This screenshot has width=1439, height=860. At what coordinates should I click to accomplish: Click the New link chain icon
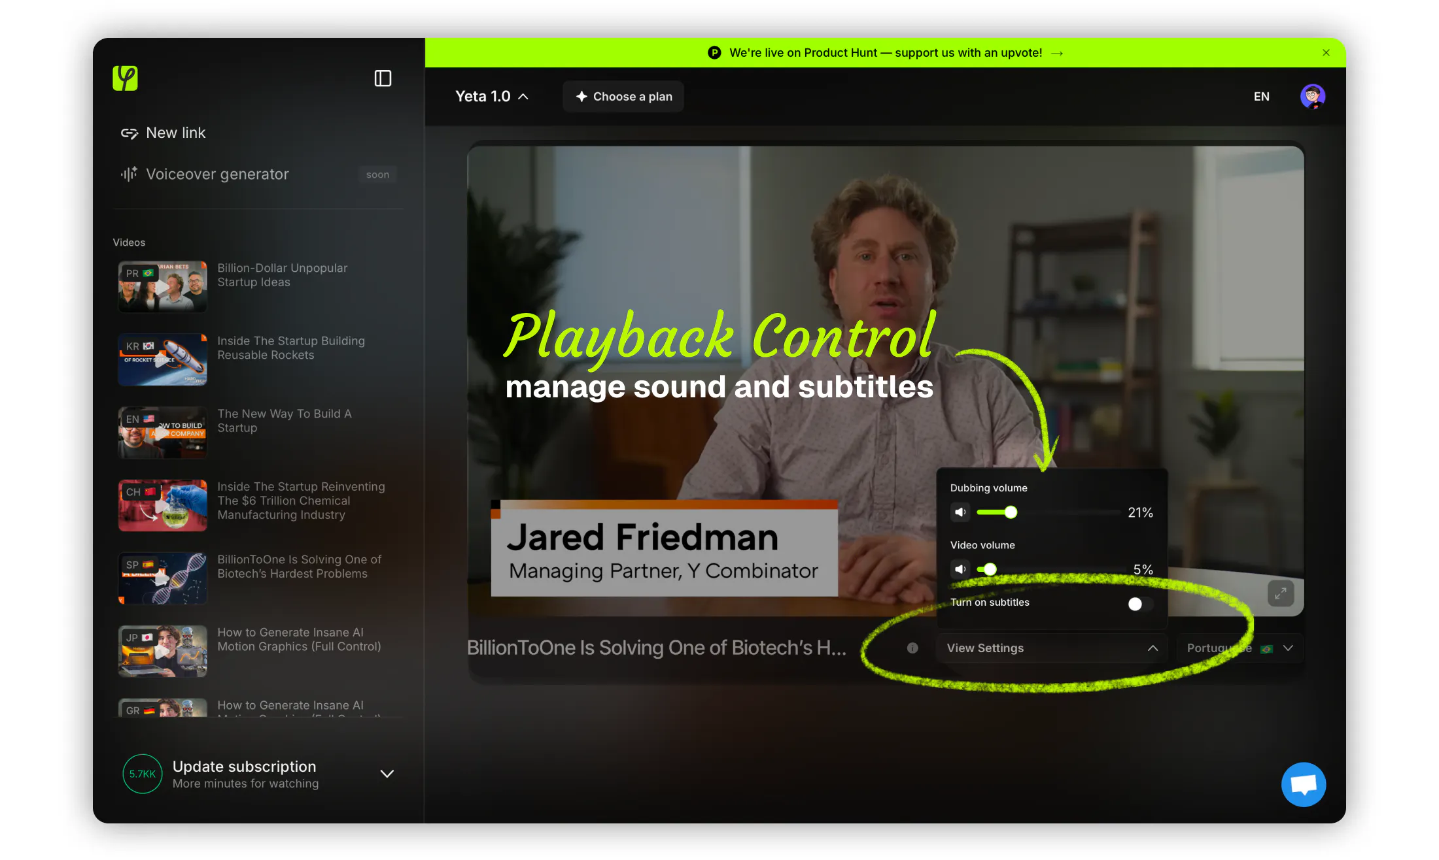(130, 133)
